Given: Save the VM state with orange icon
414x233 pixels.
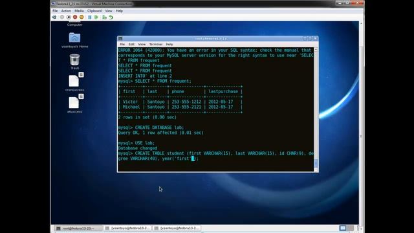Looking at the screenshot, I should pyautogui.click(x=82, y=17).
